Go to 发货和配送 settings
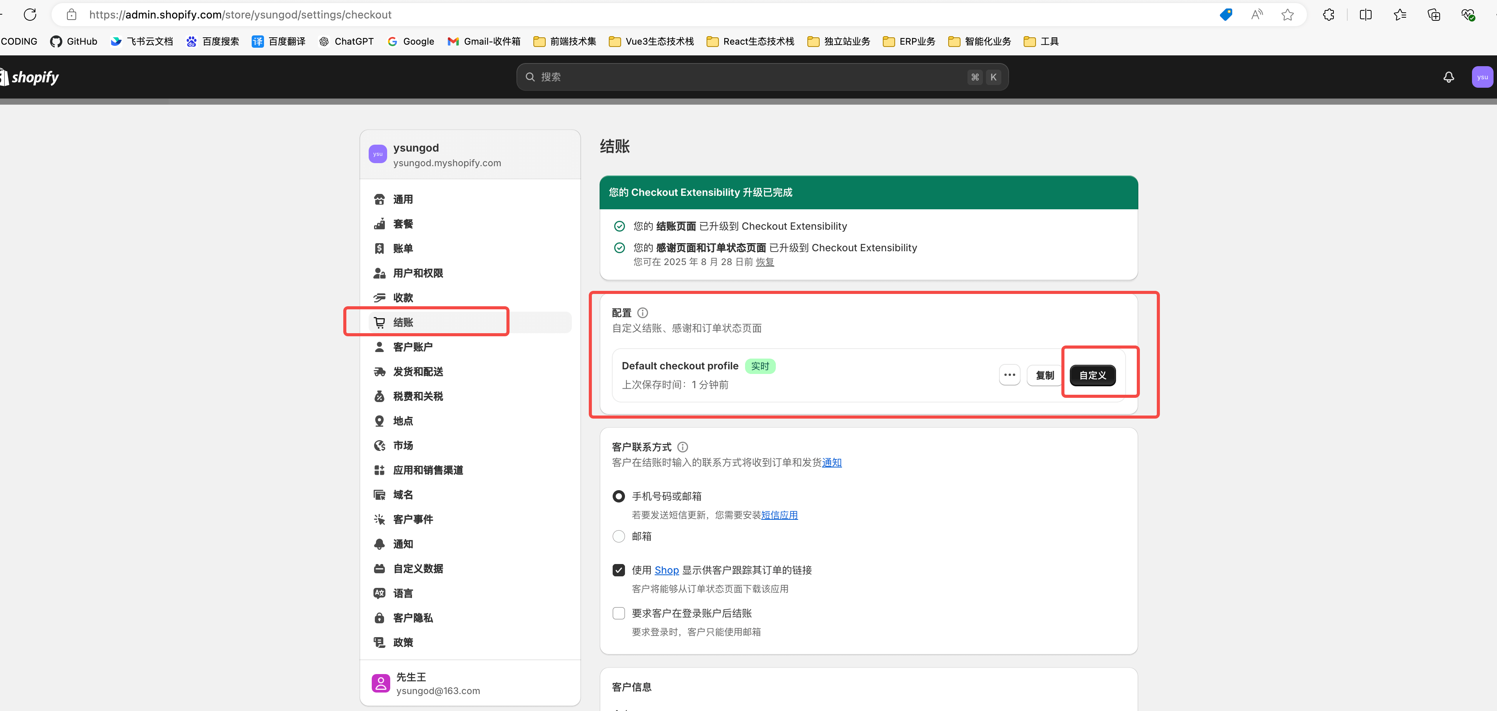The height and width of the screenshot is (711, 1497). 418,372
